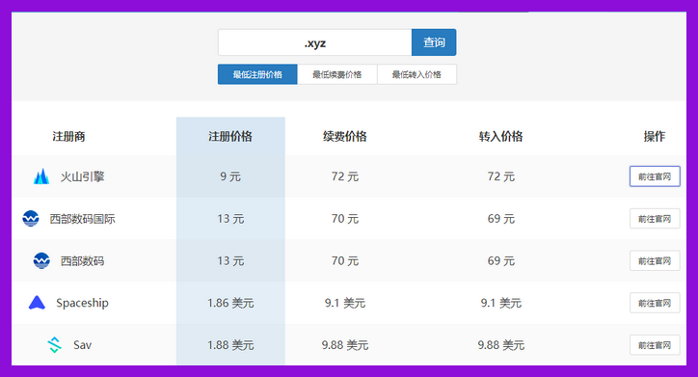This screenshot has width=698, height=377.
Task: Click the 操作 column header
Action: tap(655, 136)
